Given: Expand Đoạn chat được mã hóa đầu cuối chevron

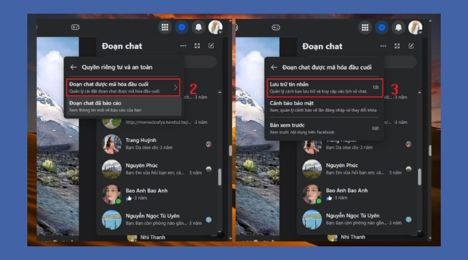Looking at the screenshot, I should 175,87.
